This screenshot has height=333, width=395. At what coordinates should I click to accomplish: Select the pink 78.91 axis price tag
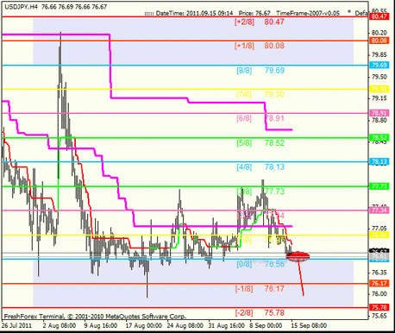[379, 113]
